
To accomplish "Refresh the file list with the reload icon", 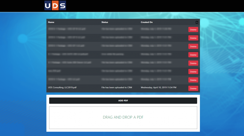I will (x=197, y=22).
